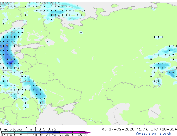Click the legend scale number 50

click(x=87, y=135)
